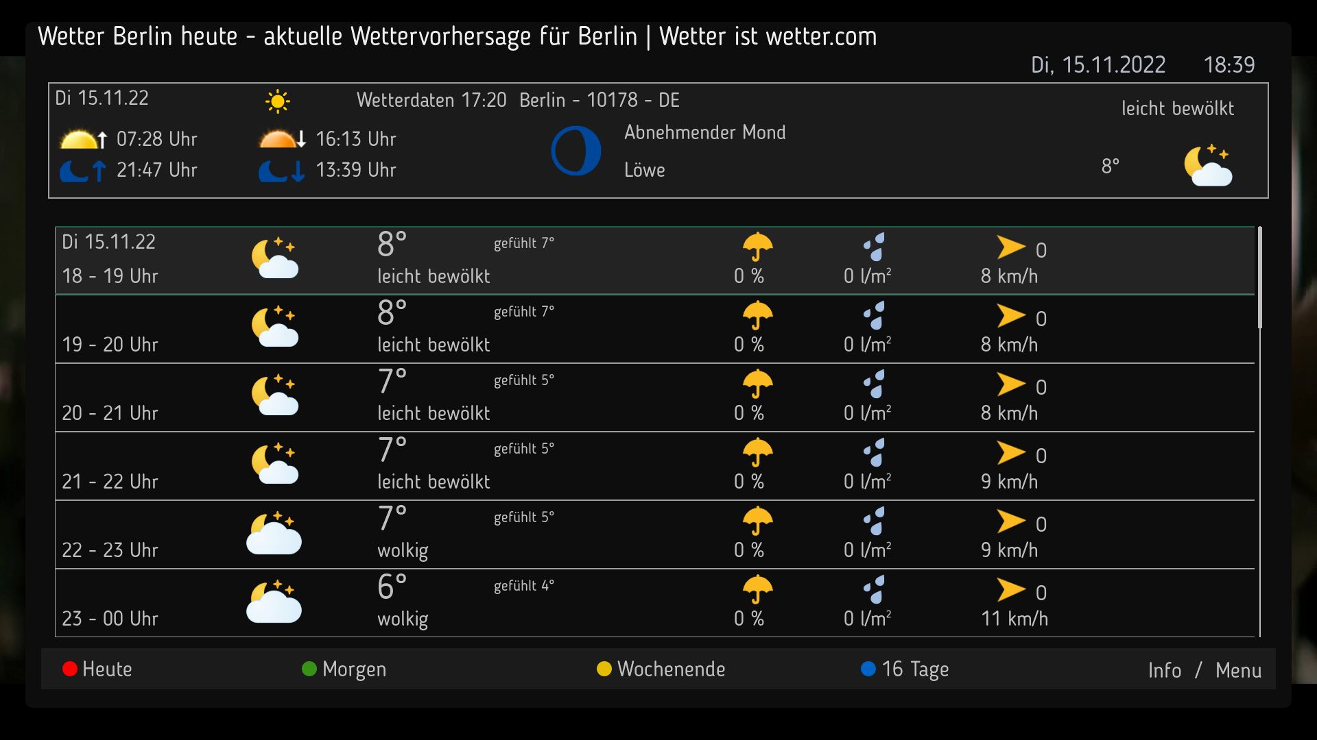Screen dimensions: 1317x740
Task: Click the hourly list scrollbar
Action: [x=1260, y=277]
